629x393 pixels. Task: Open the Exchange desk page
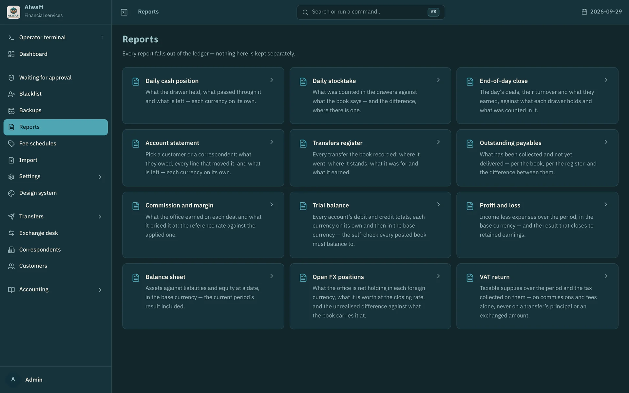[56, 233]
